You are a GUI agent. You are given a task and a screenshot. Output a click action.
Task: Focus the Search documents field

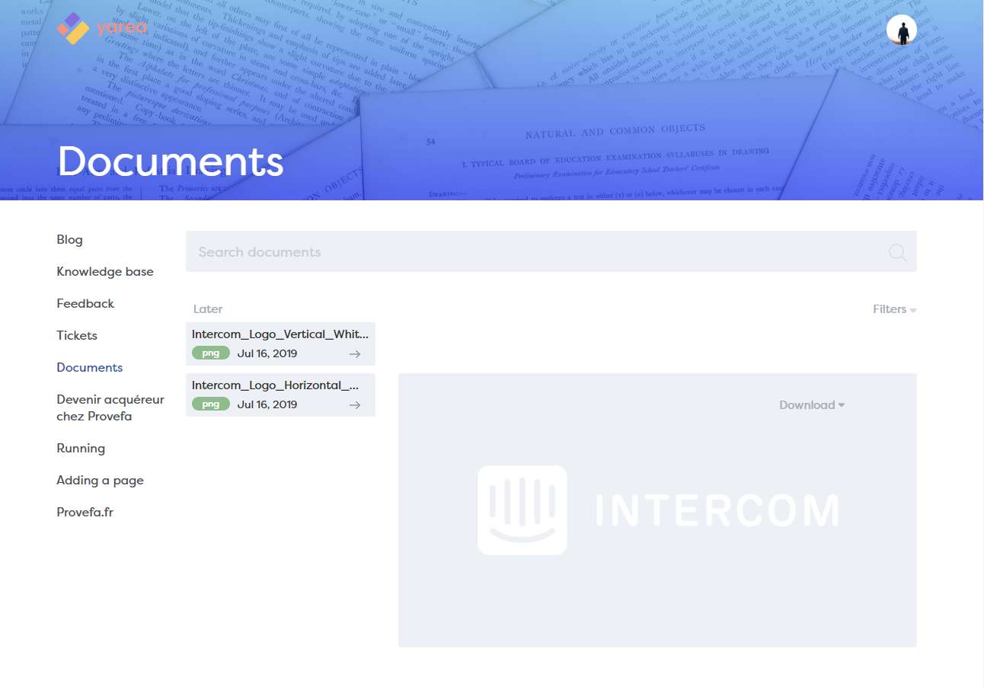pyautogui.click(x=551, y=251)
